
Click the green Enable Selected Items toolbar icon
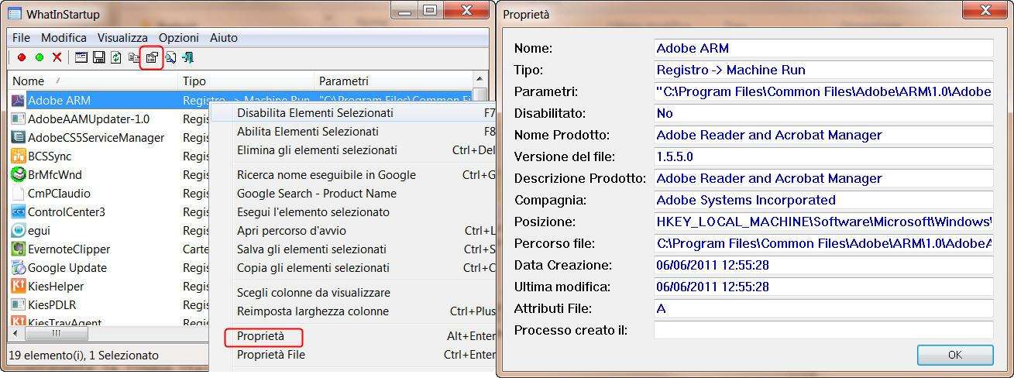[x=40, y=57]
